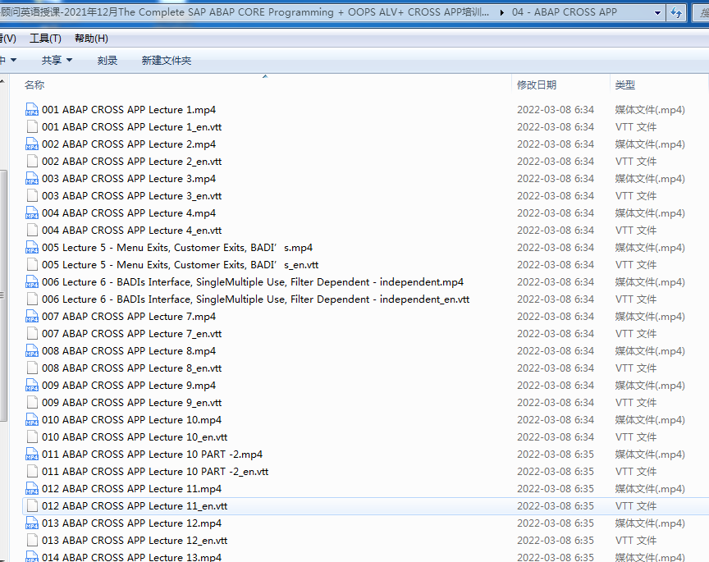Click date 2022-03-08 6:35 of 011 PART -2.mp4
Viewport: 709px width, 562px height.
(556, 455)
